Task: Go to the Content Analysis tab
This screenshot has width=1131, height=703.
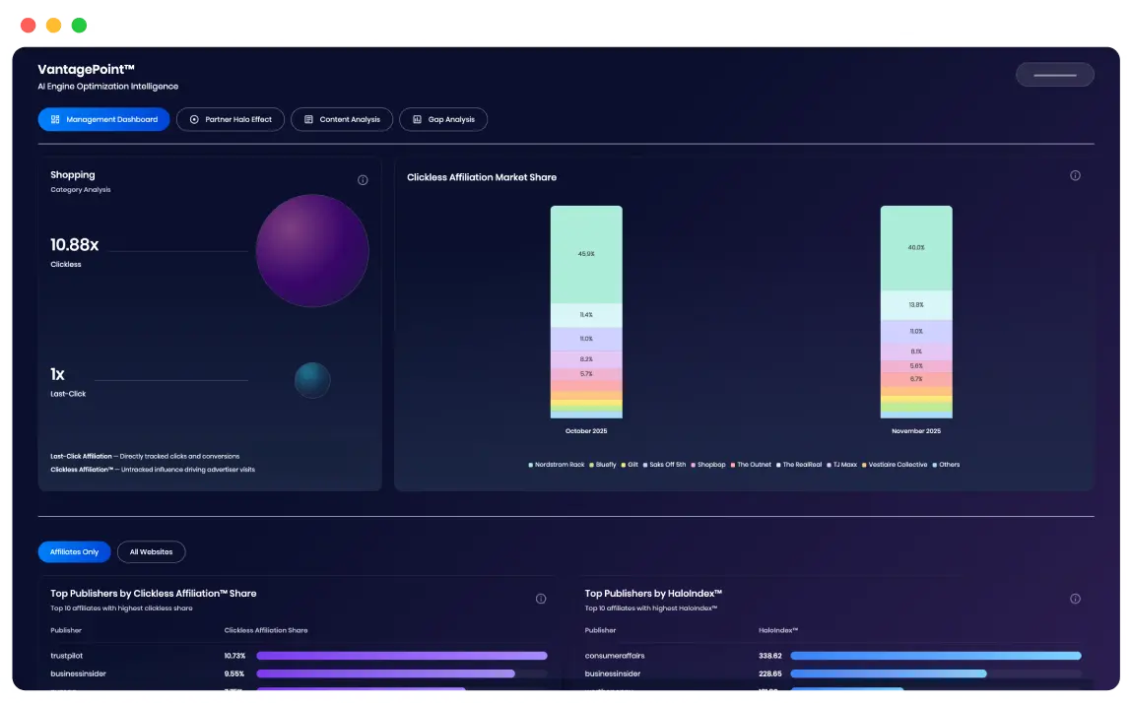Action: tap(342, 119)
